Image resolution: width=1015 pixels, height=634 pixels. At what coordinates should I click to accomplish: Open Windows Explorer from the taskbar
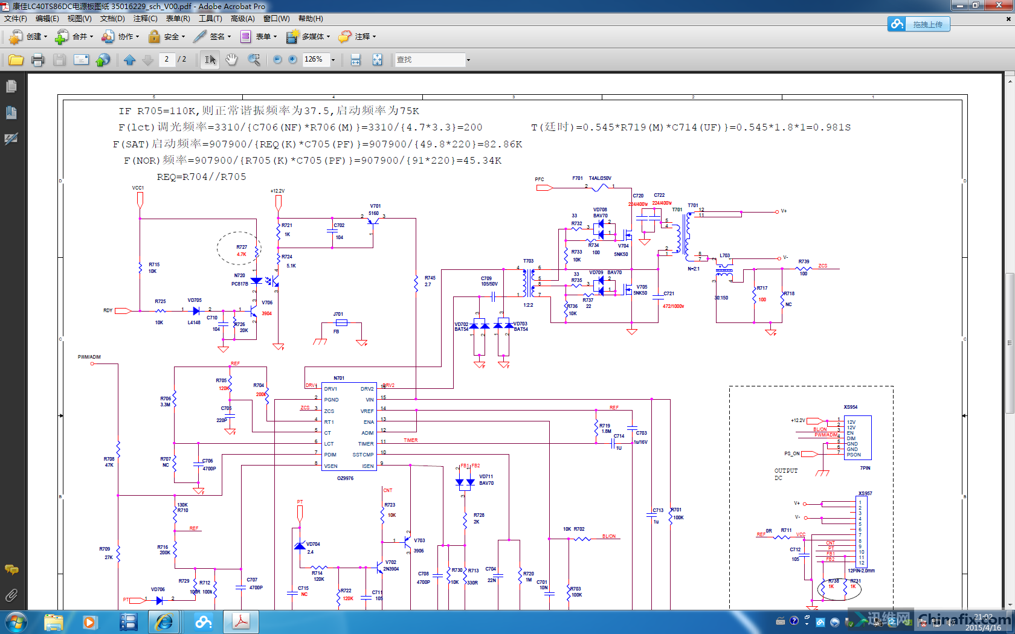tap(53, 622)
